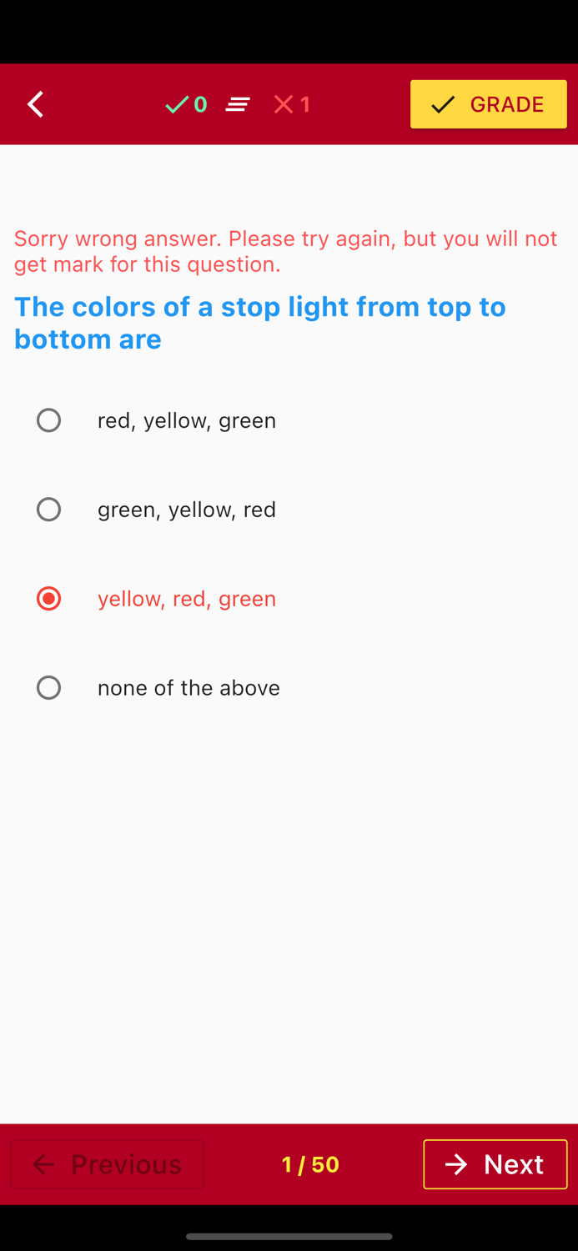
Task: Click the wrong answer error message text
Action: pos(285,250)
